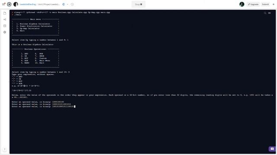Click the 'Boolean Operations' header text
The image size is (277, 155).
point(35,49)
